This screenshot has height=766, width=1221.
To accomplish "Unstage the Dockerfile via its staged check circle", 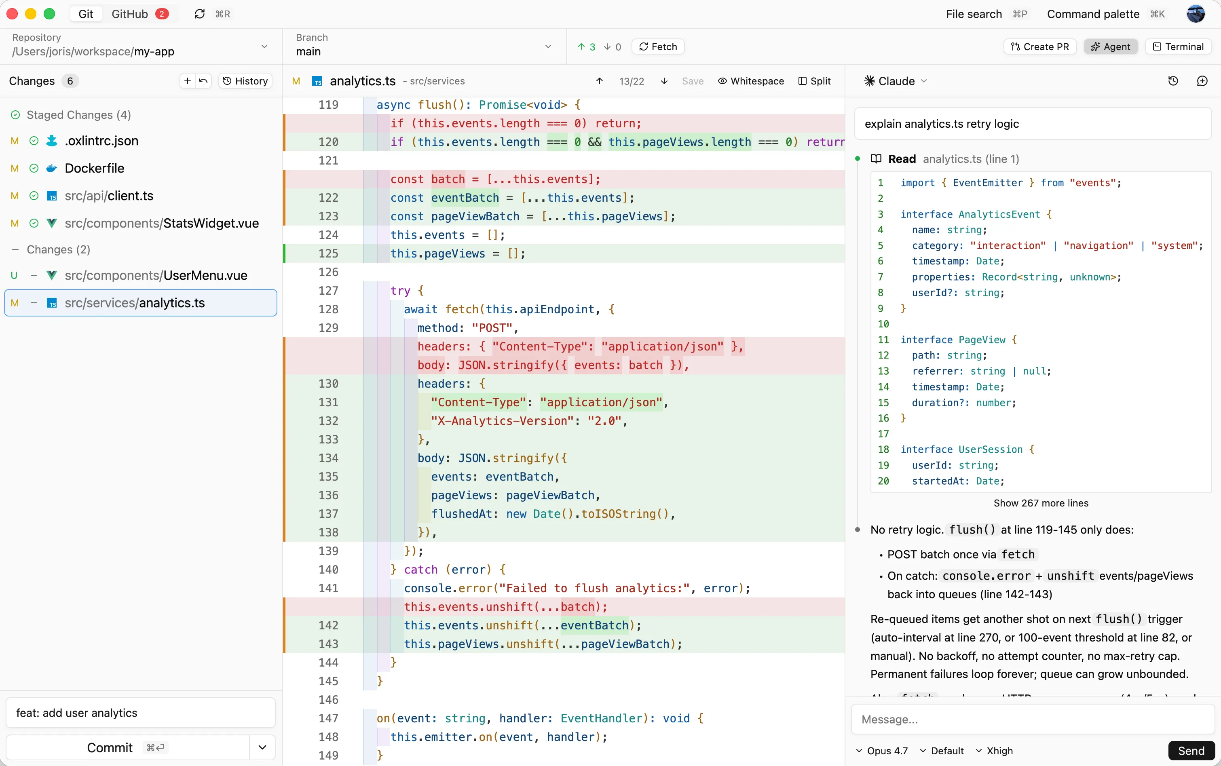I will 34,168.
